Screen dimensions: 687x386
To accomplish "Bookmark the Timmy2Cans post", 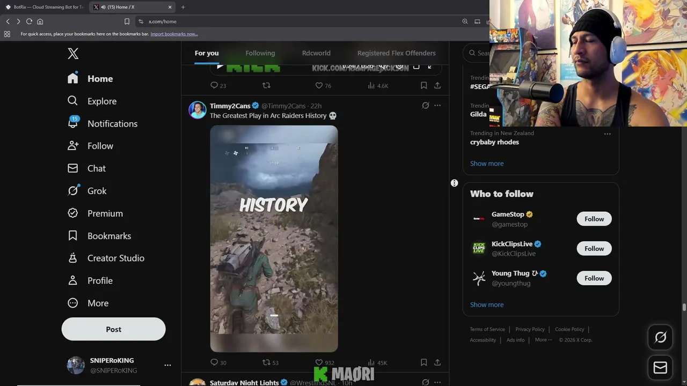I will [x=423, y=362].
